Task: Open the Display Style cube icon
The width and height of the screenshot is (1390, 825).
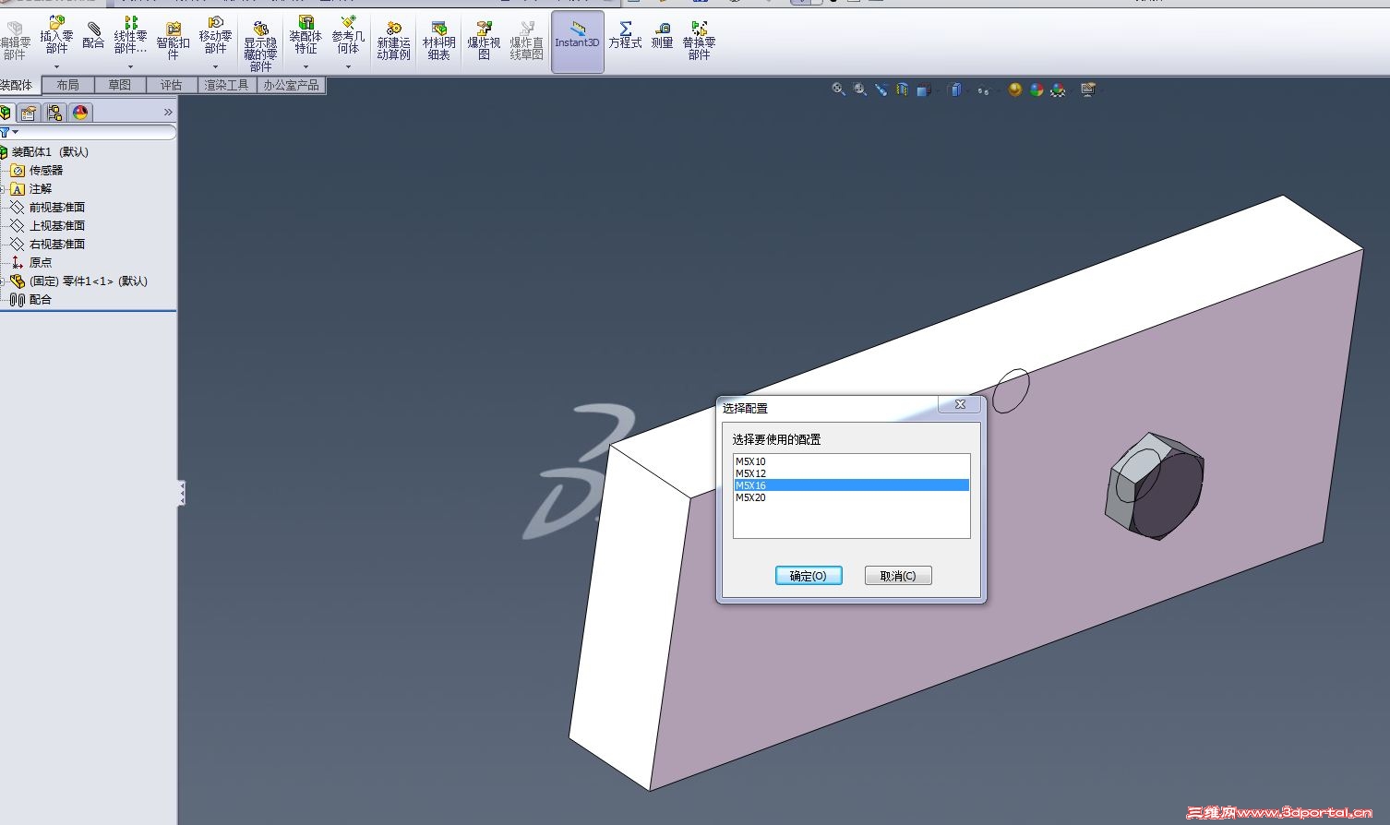Action: 955,90
